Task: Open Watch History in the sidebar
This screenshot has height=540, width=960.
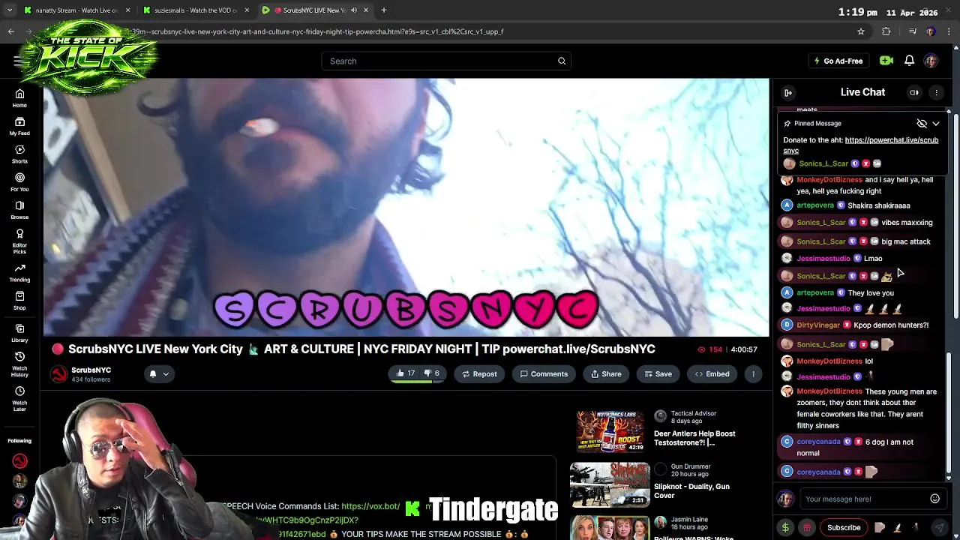Action: (x=19, y=364)
